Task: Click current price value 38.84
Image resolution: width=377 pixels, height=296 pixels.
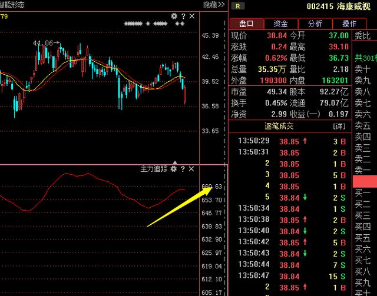Action: (x=277, y=35)
